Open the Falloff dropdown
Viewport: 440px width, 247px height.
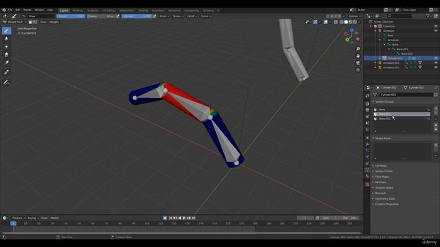pos(192,16)
